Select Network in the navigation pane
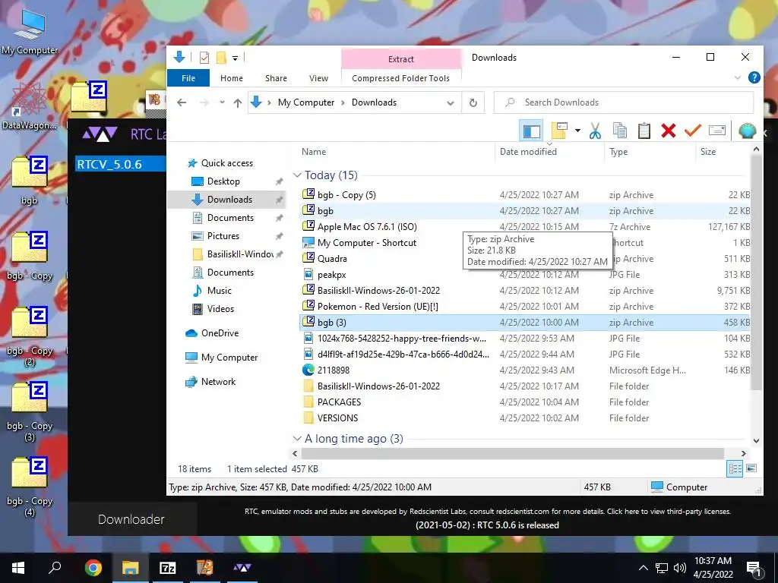 tap(218, 382)
